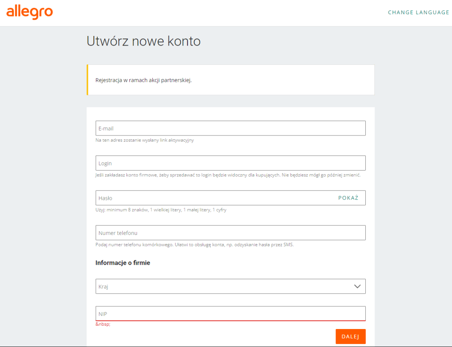Open the CHANGE LANGUAGE link

click(418, 13)
